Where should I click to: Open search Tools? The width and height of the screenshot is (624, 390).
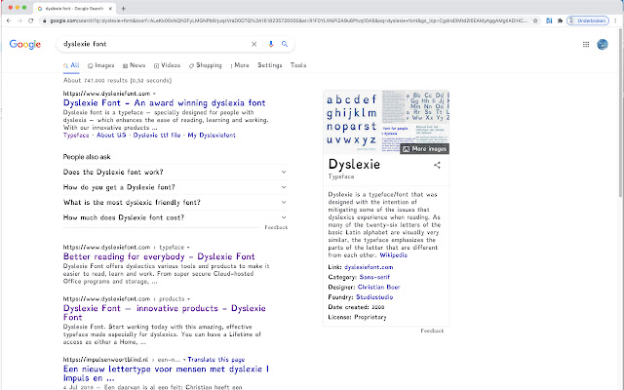(x=298, y=65)
